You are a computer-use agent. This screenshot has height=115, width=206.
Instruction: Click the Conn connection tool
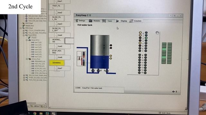(x=107, y=21)
